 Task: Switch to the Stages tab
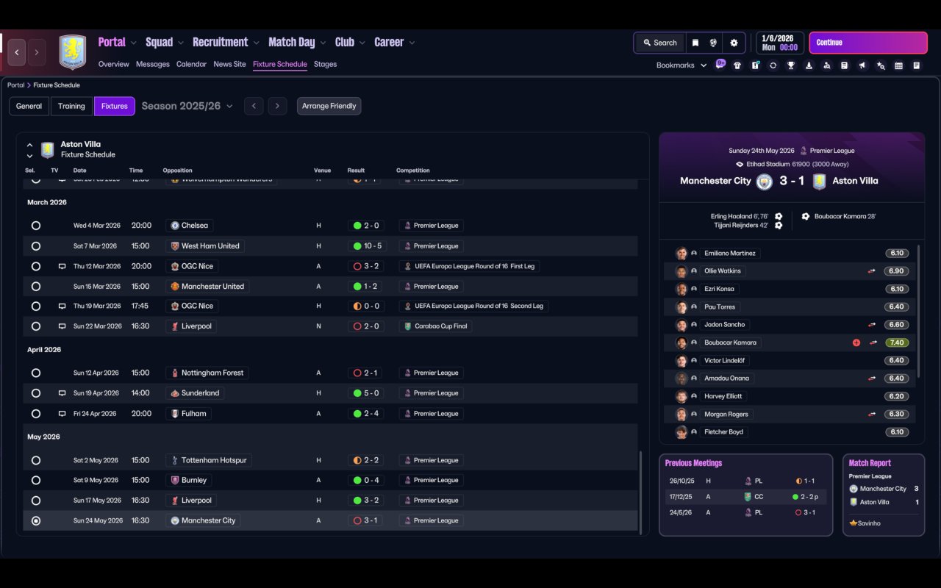[325, 64]
